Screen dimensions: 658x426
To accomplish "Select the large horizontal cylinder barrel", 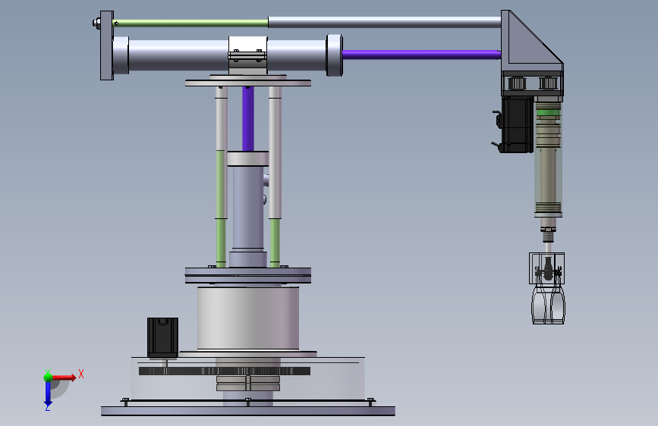I will [x=228, y=55].
